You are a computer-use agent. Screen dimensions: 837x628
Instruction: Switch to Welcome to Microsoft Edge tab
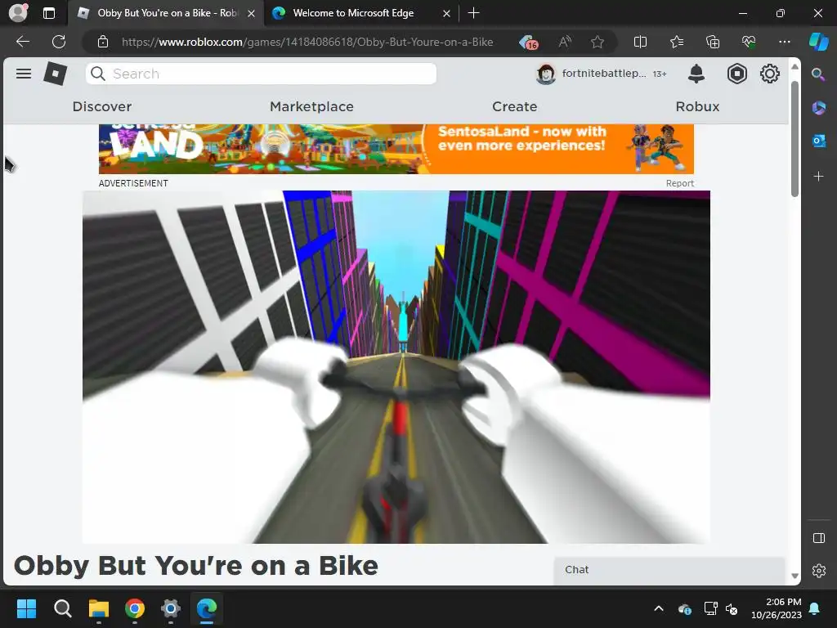click(x=353, y=13)
